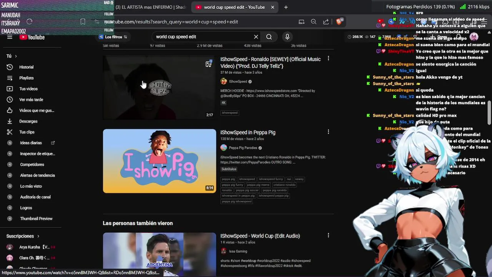
Task: Click the Peppa Pig Parodies channel avatar
Action: tap(224, 148)
